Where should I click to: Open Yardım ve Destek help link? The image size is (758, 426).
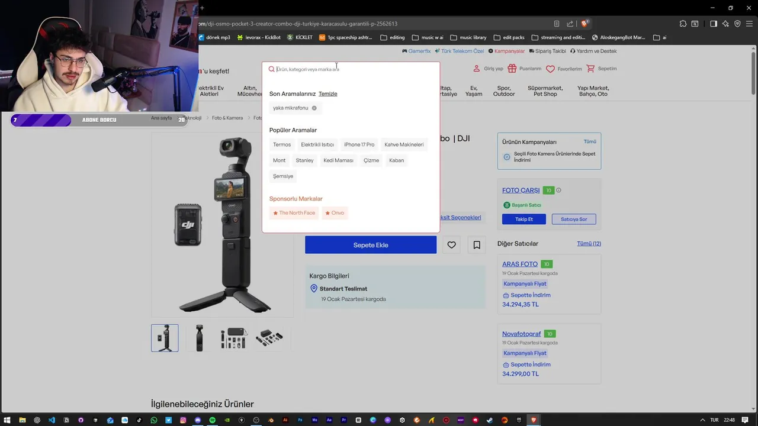(593, 51)
